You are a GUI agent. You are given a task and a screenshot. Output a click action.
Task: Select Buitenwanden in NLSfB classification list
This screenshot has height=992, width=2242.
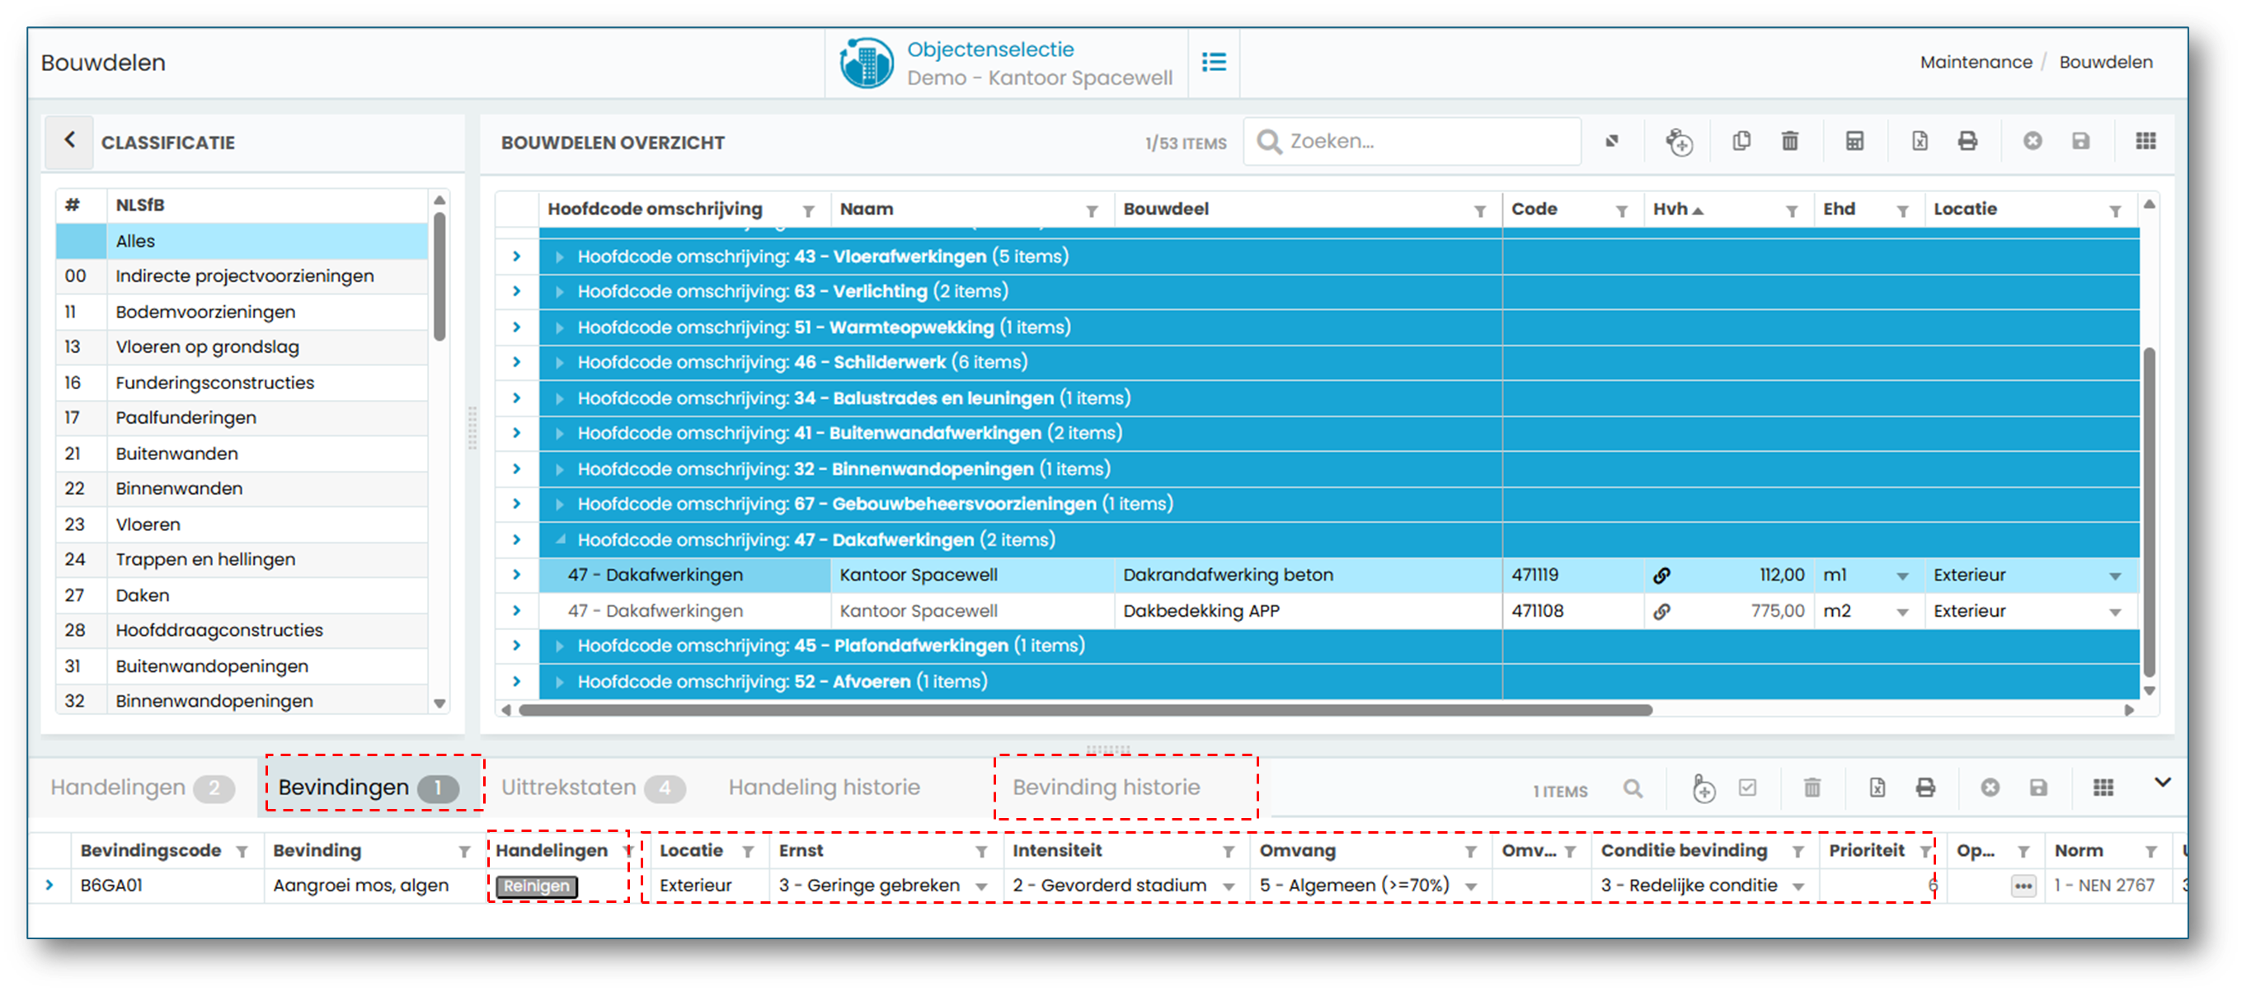[242, 454]
